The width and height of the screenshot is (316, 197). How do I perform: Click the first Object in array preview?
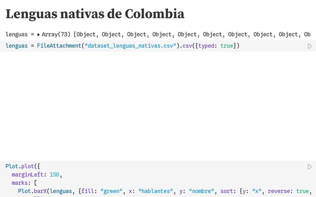click(87, 34)
